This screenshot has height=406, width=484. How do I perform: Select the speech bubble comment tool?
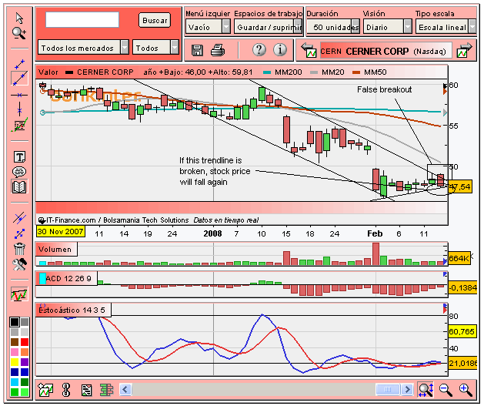click(x=19, y=172)
